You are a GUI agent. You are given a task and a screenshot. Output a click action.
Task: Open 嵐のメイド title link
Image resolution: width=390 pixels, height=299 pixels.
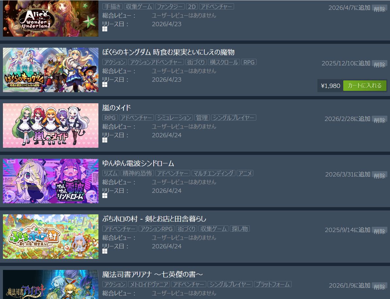click(x=116, y=108)
